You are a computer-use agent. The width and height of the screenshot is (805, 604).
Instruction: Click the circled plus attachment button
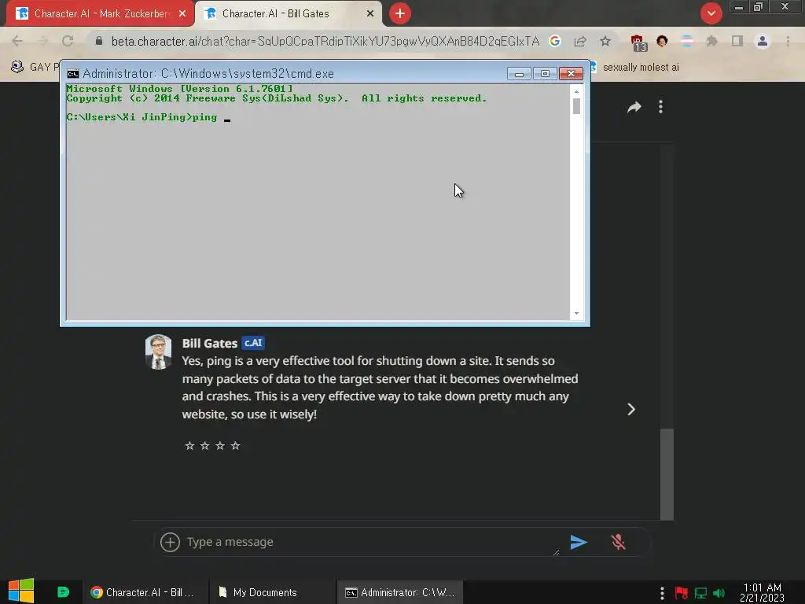click(x=170, y=543)
